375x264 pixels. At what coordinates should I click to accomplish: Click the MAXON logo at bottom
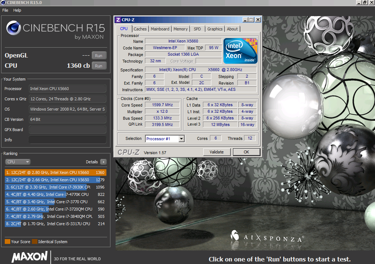point(30,257)
